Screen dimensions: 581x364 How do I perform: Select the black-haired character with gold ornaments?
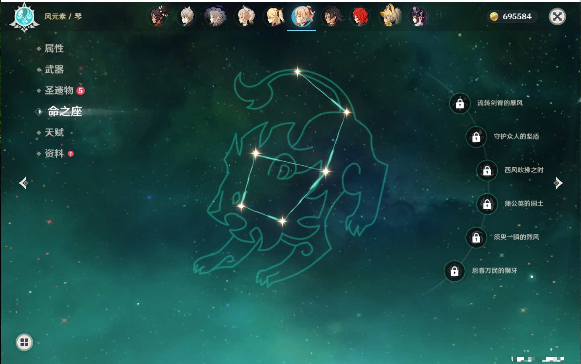(332, 16)
